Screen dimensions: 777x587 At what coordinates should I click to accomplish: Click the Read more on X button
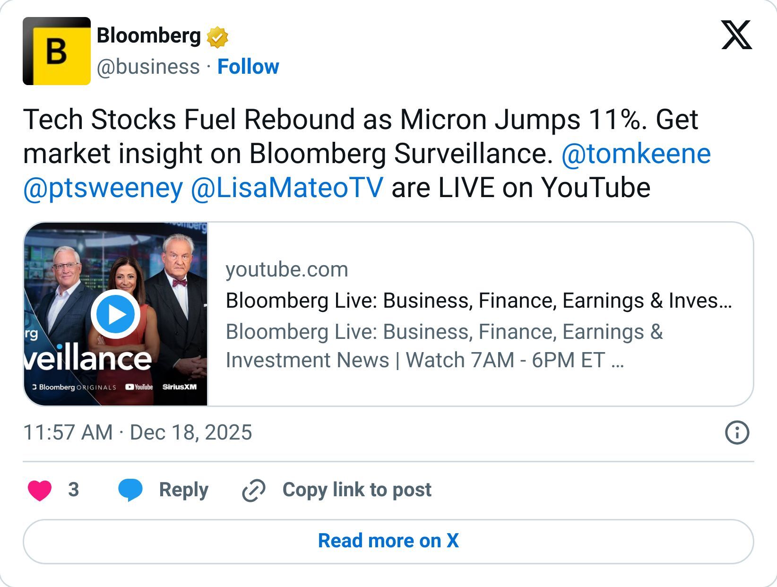point(388,540)
